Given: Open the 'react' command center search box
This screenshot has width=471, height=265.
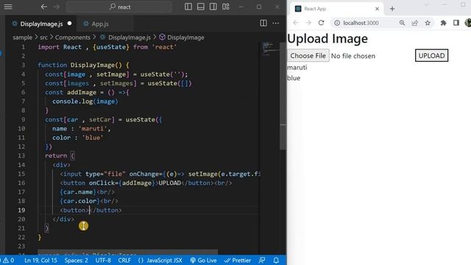Looking at the screenshot, I should coord(119,7).
